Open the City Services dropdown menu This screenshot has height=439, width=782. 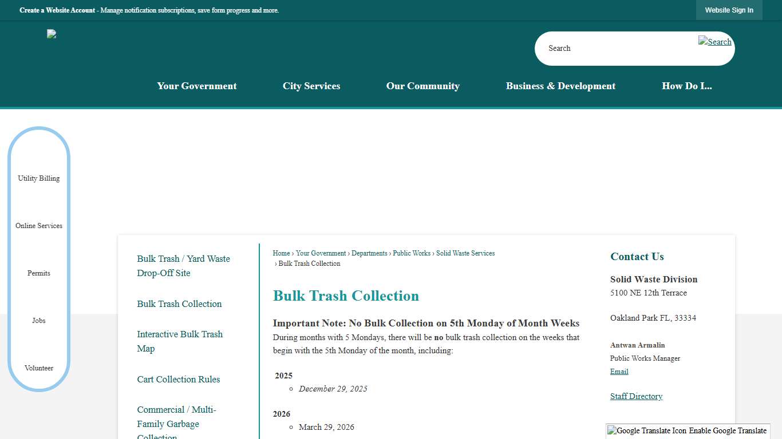pos(311,86)
